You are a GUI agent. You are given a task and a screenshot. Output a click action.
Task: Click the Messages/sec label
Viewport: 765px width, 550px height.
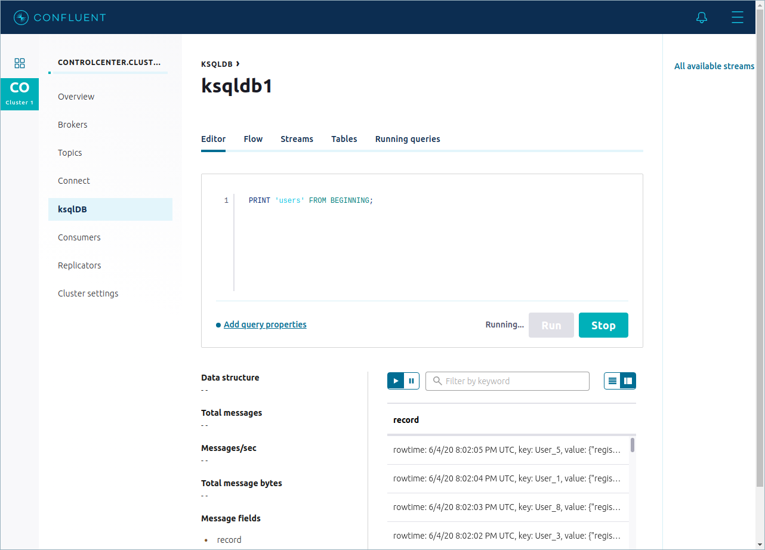click(229, 448)
